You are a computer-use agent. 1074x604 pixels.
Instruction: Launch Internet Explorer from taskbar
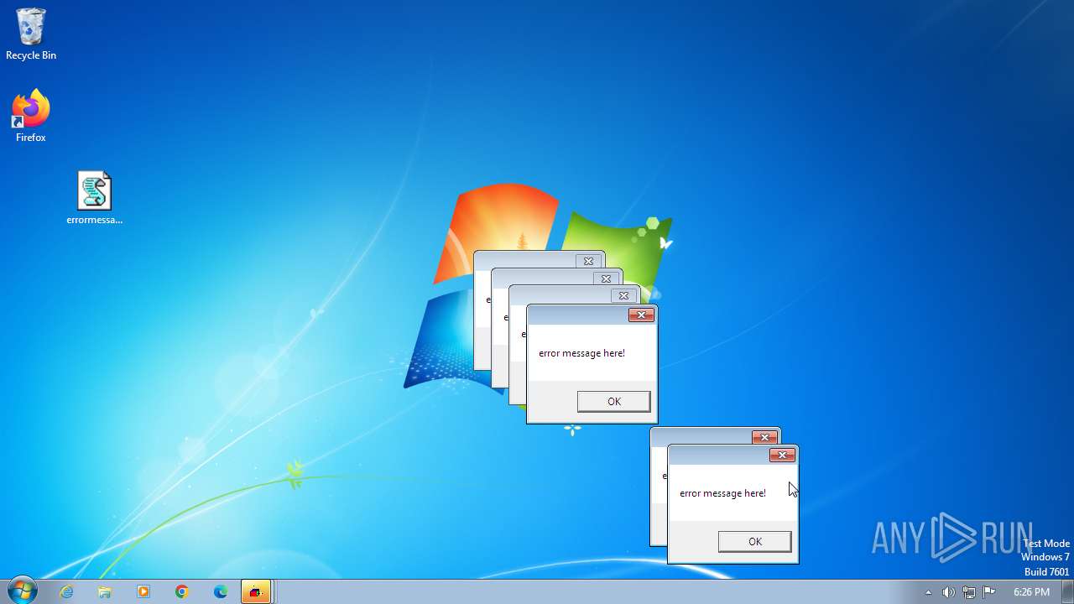click(66, 591)
